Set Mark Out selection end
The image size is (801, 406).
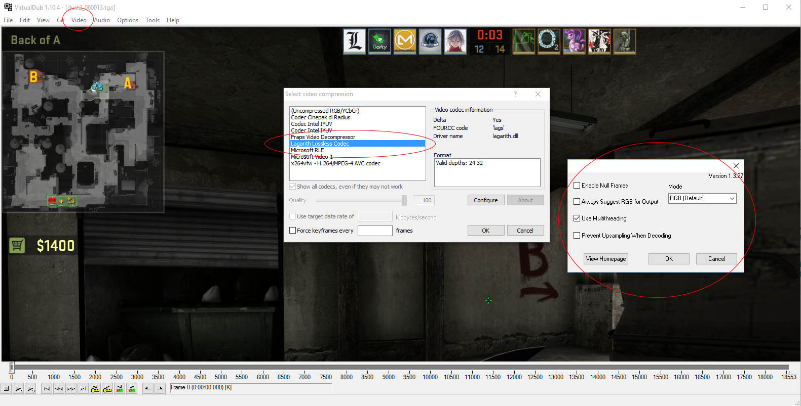point(160,389)
